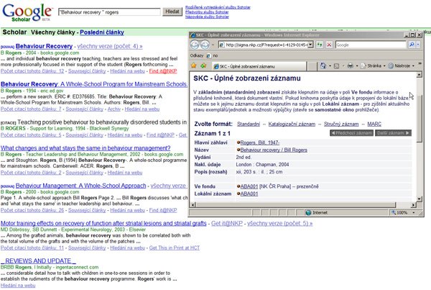The image size is (431, 290).
Task: Open Předvolby služby Scholar link
Action: point(207,12)
